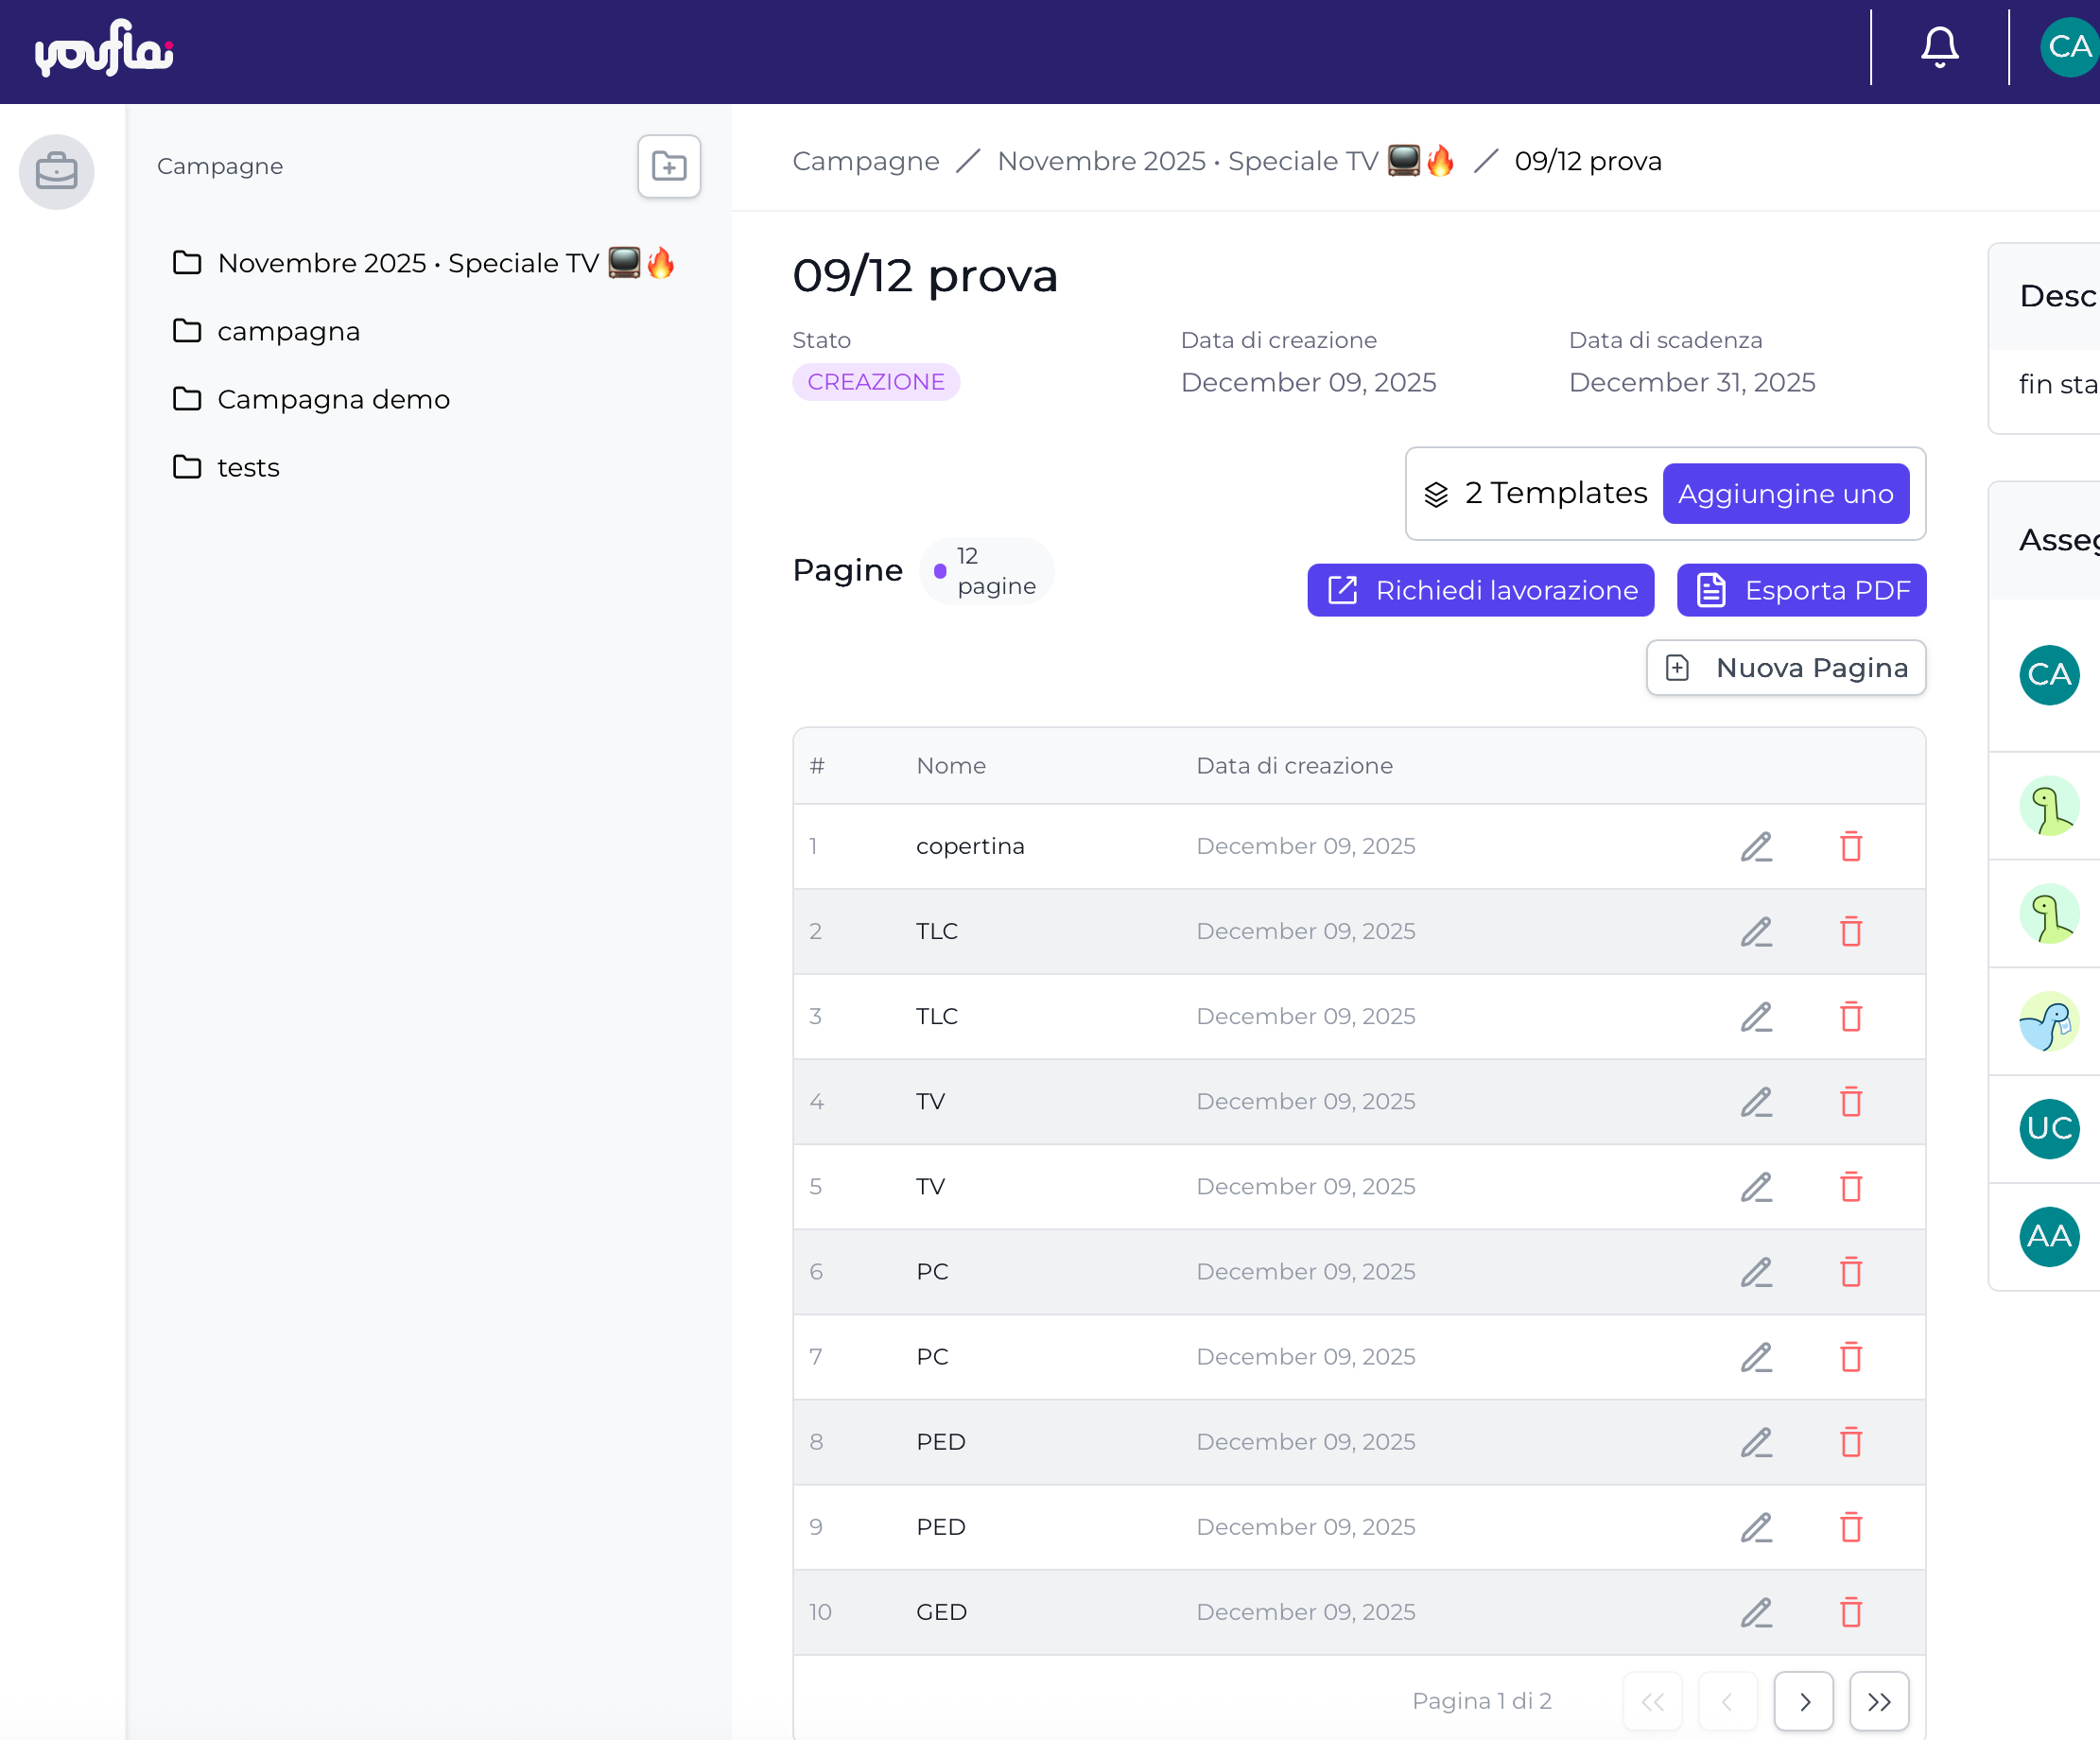
Task: Click the new folder icon beside Campagne
Action: pyautogui.click(x=668, y=166)
